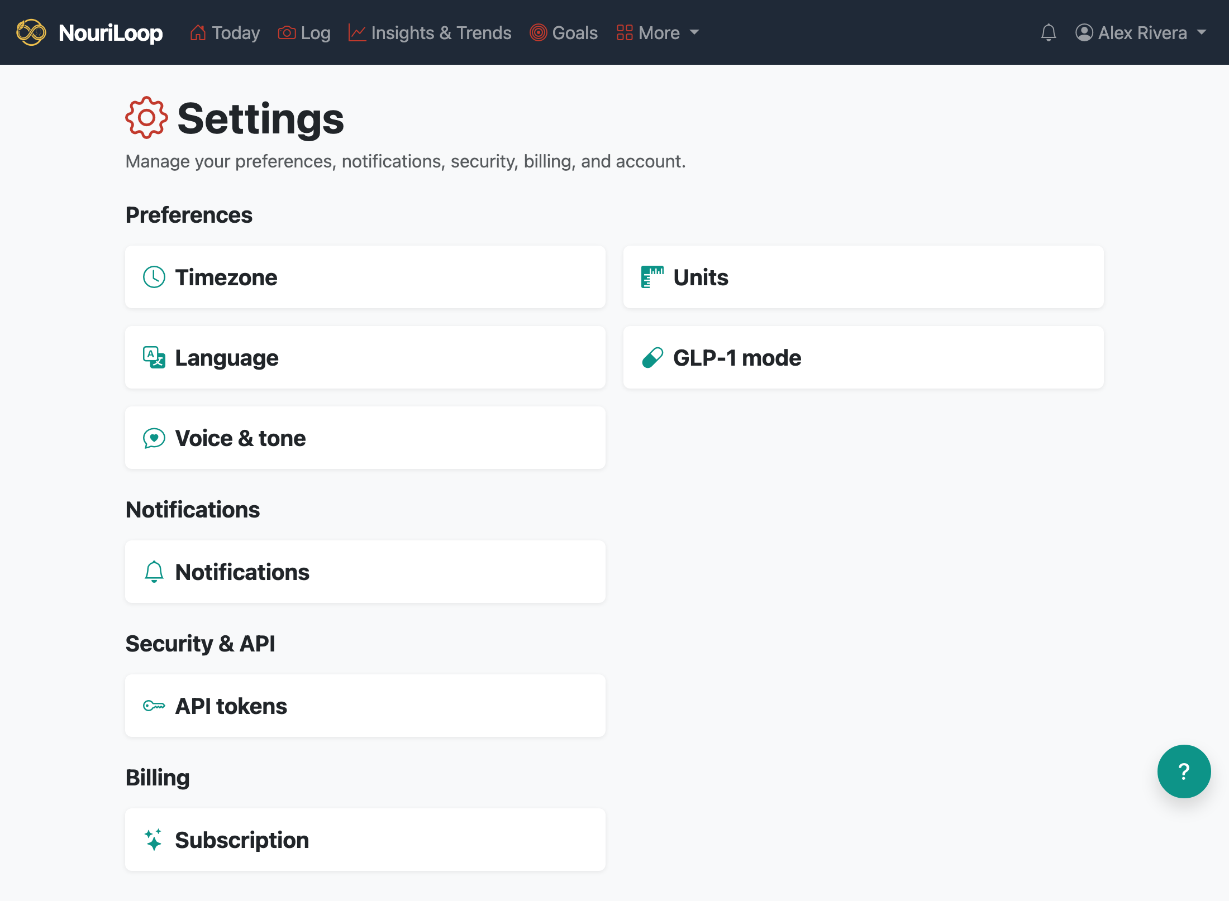The image size is (1229, 901).
Task: Click the API tokens key icon
Action: click(x=154, y=706)
